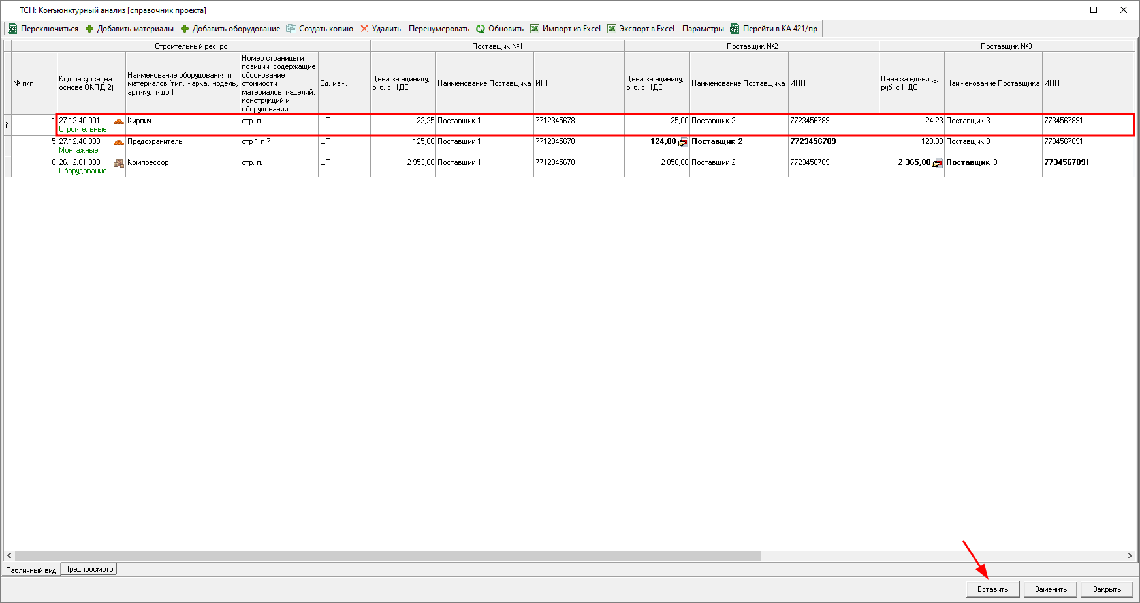Click Добавить оборудование plus icon
The width and height of the screenshot is (1140, 603).
185,29
